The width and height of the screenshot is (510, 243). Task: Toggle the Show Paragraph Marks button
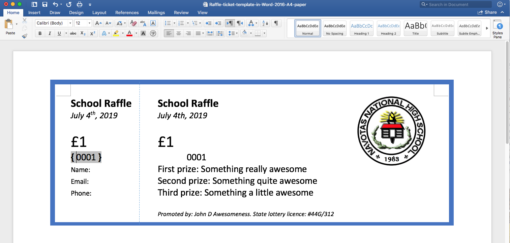pyautogui.click(x=276, y=23)
